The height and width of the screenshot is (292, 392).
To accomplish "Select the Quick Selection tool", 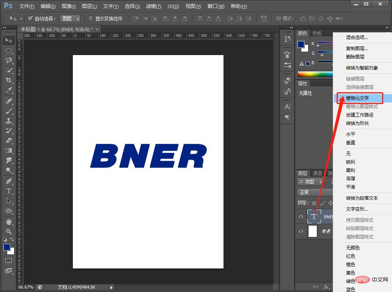I will [9, 70].
